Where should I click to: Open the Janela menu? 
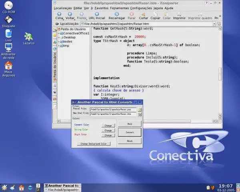[x=158, y=8]
